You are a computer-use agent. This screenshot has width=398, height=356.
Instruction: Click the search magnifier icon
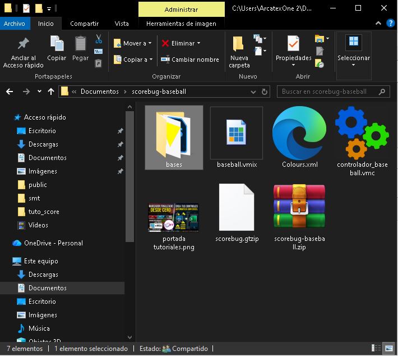coord(382,92)
